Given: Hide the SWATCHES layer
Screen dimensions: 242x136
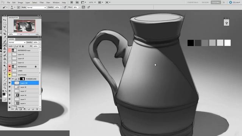Looking at the screenshot, I should (x=10, y=75).
